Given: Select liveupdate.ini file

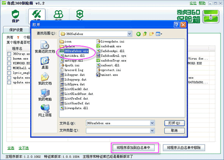Looking at the screenshot, I should coord(110,42).
